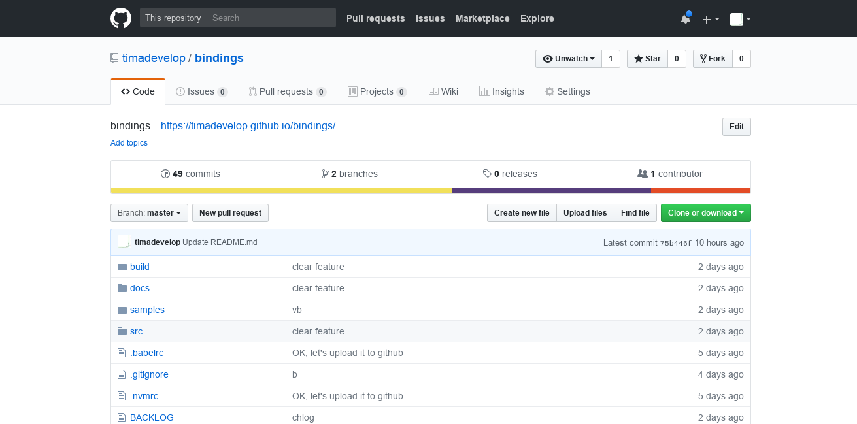The height and width of the screenshot is (424, 857).
Task: Open Issues in the top navigation
Action: 430,18
